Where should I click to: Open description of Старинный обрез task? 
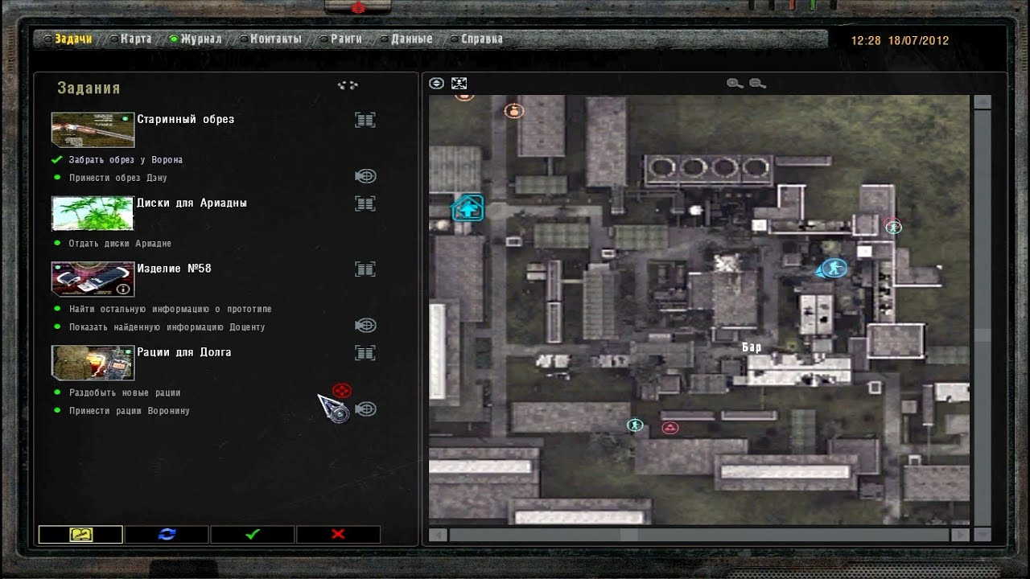tap(365, 120)
